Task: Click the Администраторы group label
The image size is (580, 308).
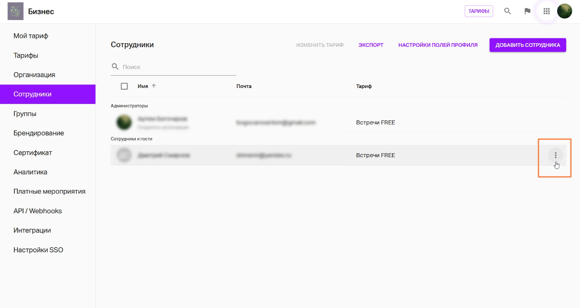Action: click(129, 106)
